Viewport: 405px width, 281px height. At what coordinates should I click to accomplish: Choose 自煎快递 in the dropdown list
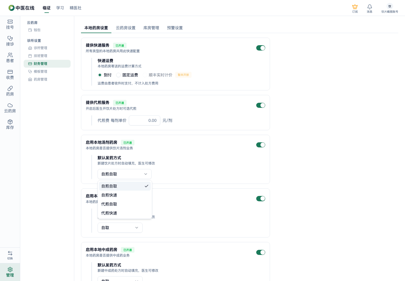pos(125,195)
